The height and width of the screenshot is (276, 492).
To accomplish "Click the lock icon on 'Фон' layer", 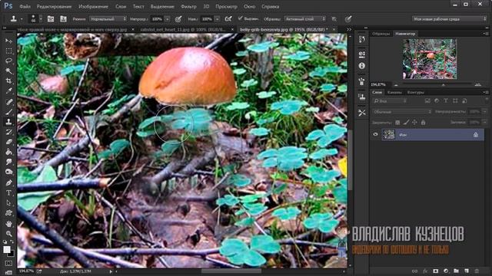I will coord(476,135).
